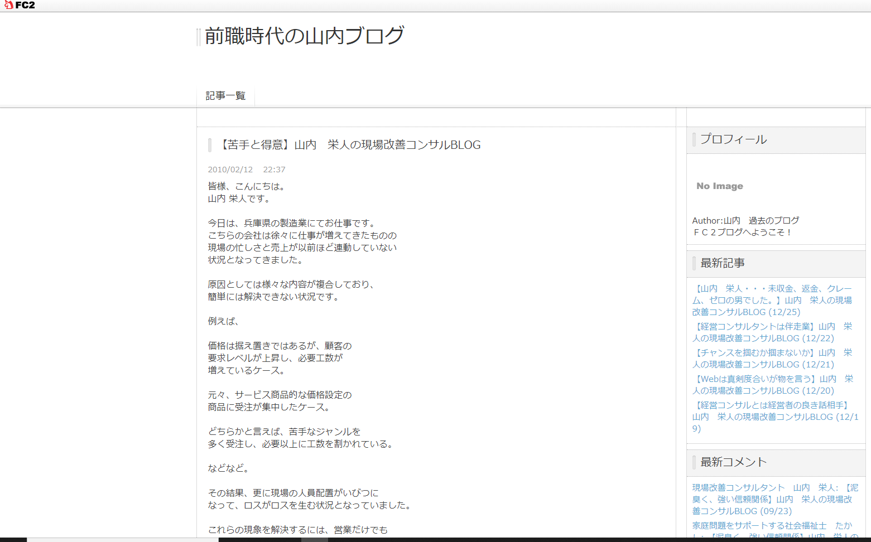The image size is (871, 542).
Task: Open the 未収金、返金、クレーム recent article (12/25)
Action: 772,300
